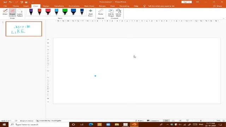Click the Share button

218,6
